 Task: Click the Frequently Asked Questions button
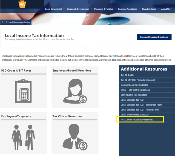154,37
